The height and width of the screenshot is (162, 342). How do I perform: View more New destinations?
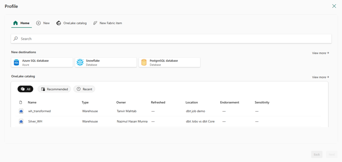coord(321,53)
